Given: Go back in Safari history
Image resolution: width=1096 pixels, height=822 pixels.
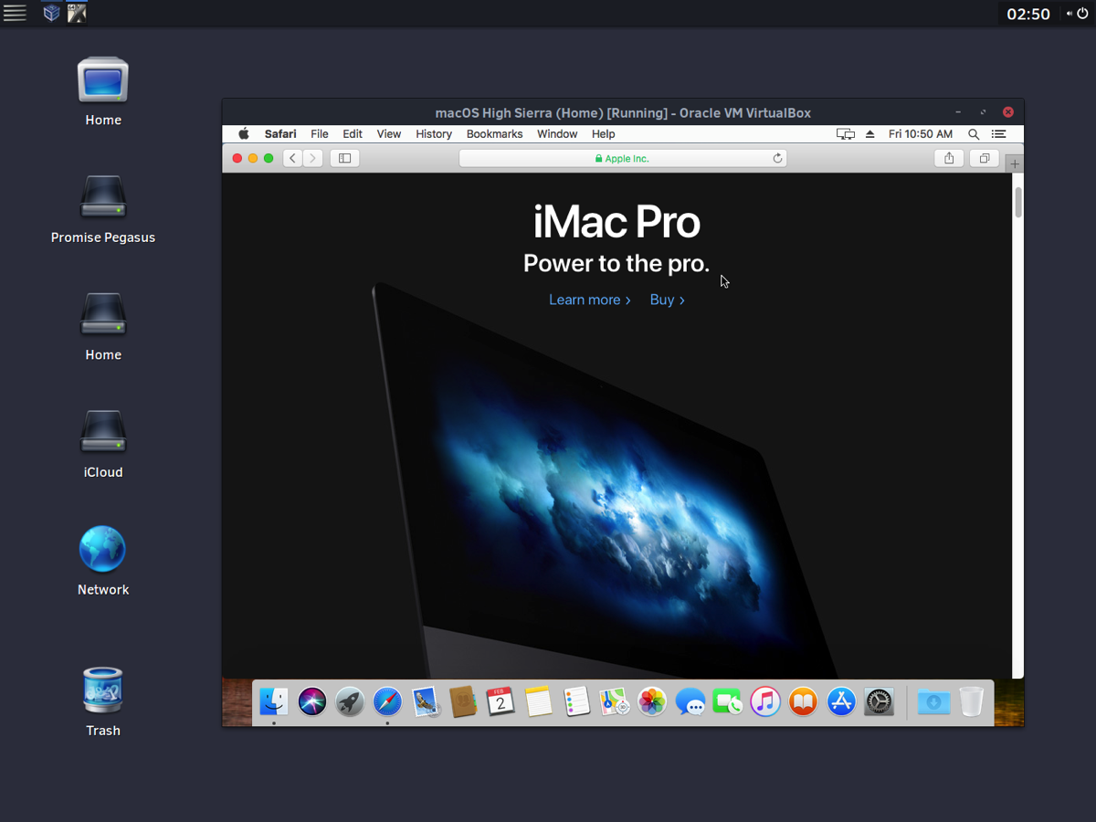Looking at the screenshot, I should 292,158.
